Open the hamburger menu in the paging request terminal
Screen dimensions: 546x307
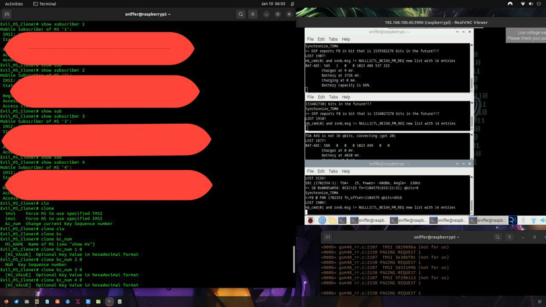pyautogui.click(x=509, y=237)
